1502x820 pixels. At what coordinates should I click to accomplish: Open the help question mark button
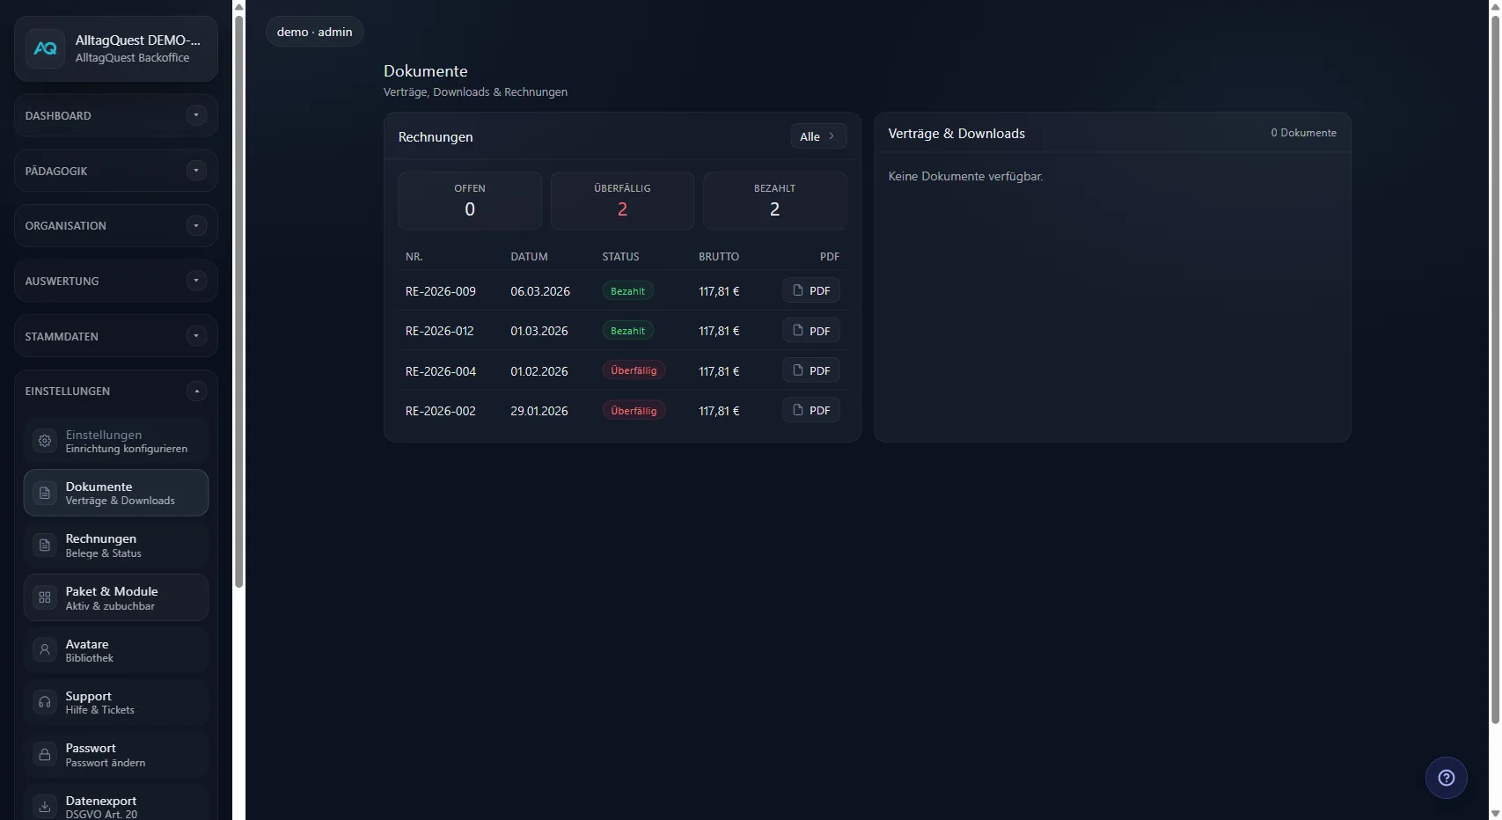[1446, 778]
